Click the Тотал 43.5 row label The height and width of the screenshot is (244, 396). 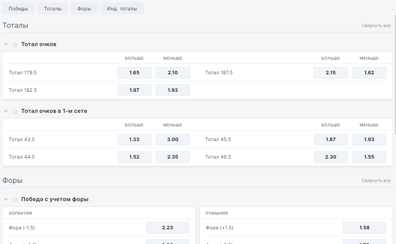pos(22,139)
